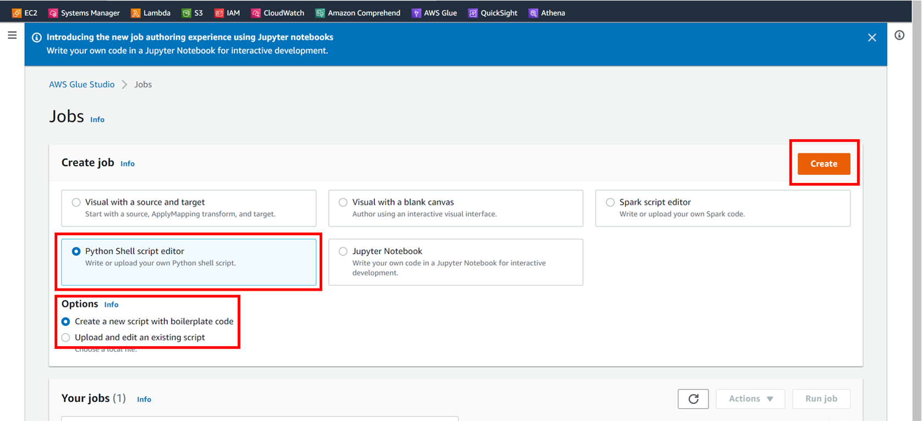Click the Jobs breadcrumb text
This screenshot has height=421, width=922.
coord(143,84)
